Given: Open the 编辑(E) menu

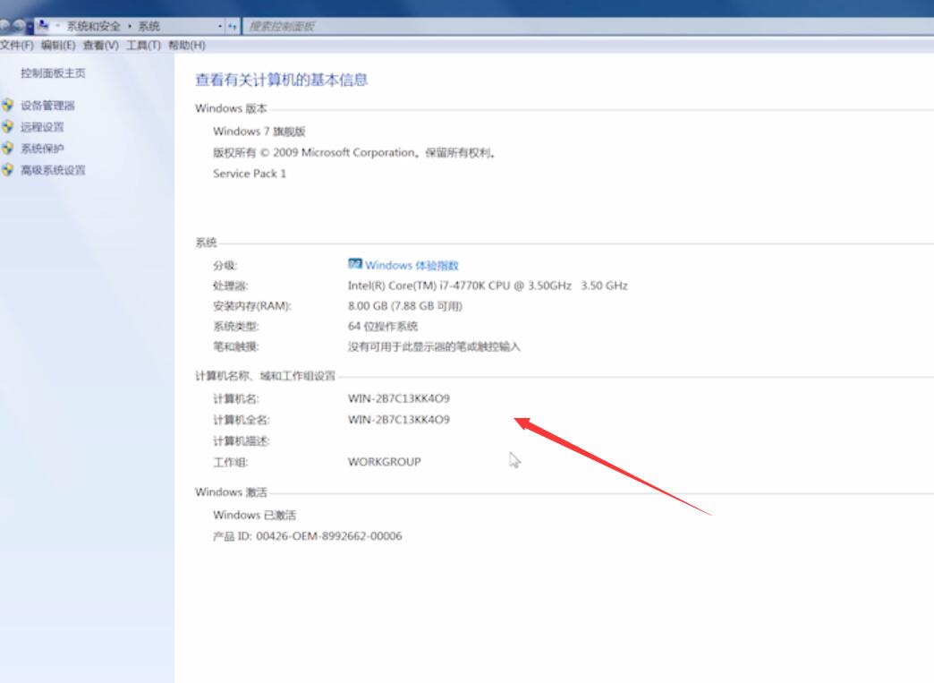Looking at the screenshot, I should (58, 46).
